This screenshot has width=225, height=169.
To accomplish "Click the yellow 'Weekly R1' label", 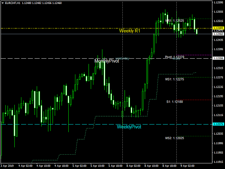I will pyautogui.click(x=130, y=31).
